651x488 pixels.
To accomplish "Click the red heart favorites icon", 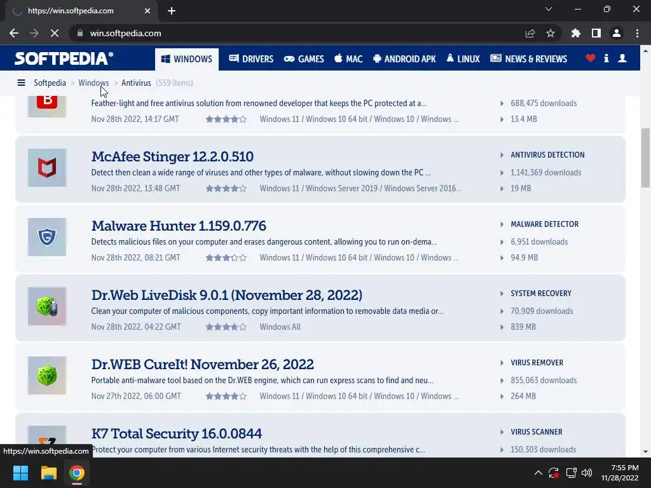I will (591, 58).
